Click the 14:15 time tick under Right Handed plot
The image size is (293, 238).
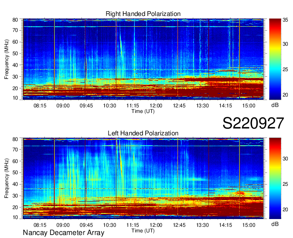click(x=225, y=106)
